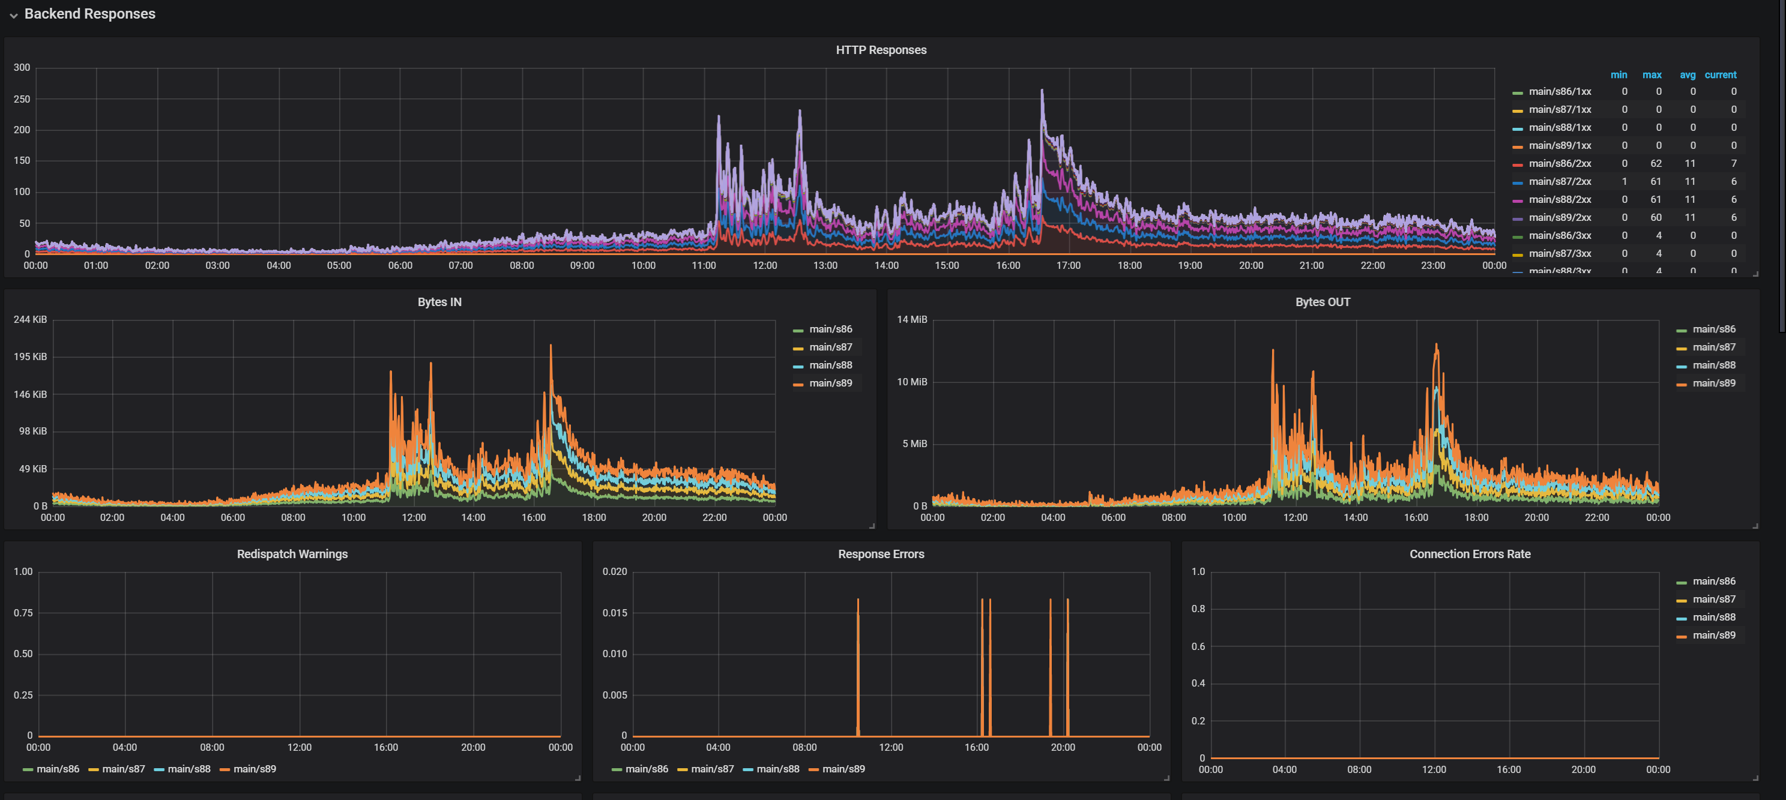Toggle main/s88 series in Bytes OUT legend
Image resolution: width=1786 pixels, height=800 pixels.
click(x=1713, y=365)
